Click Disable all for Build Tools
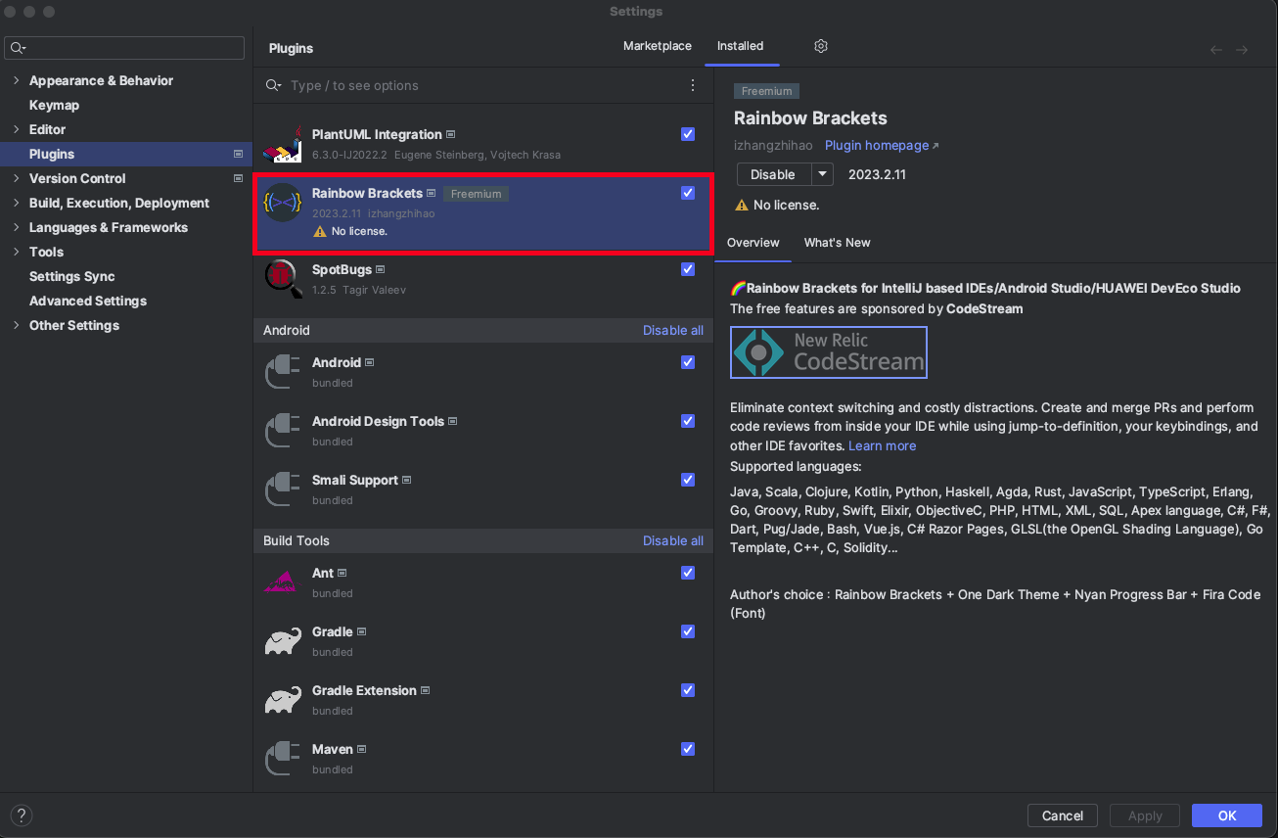This screenshot has height=838, width=1278. point(673,540)
